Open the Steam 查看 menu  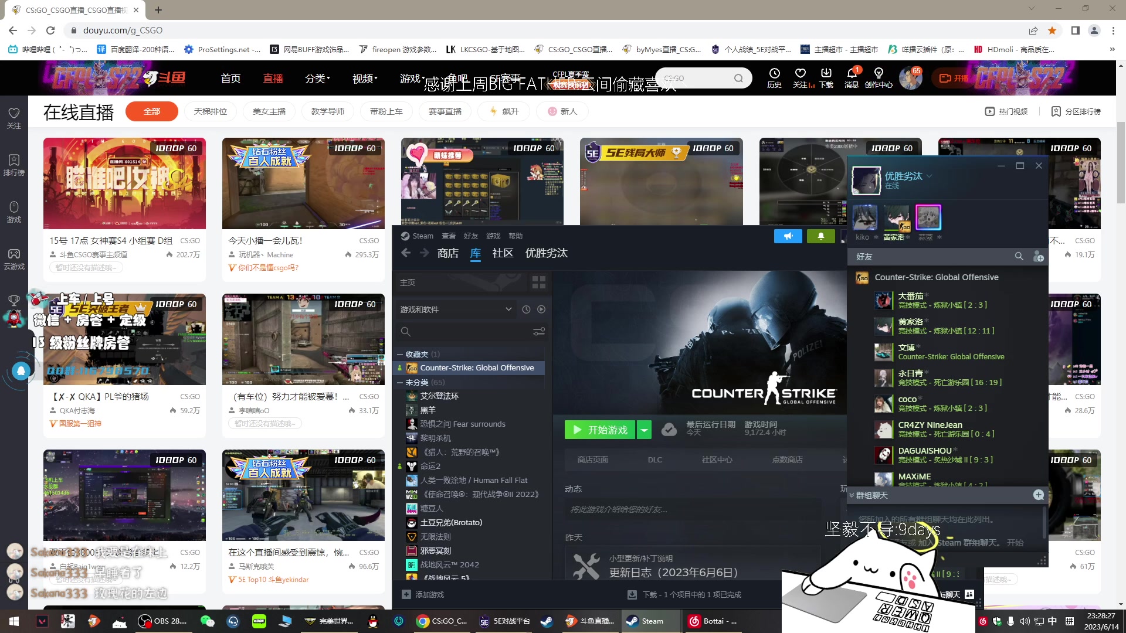[449, 236]
